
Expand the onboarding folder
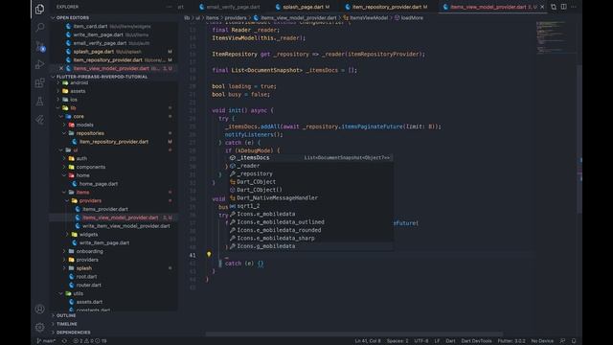point(89,251)
